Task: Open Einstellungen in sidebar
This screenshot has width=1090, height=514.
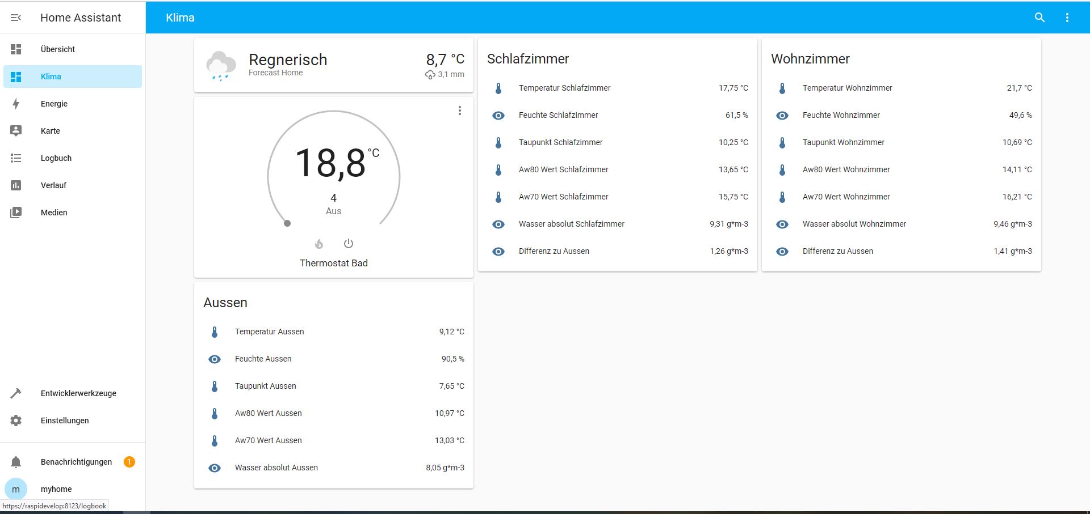Action: 73,420
